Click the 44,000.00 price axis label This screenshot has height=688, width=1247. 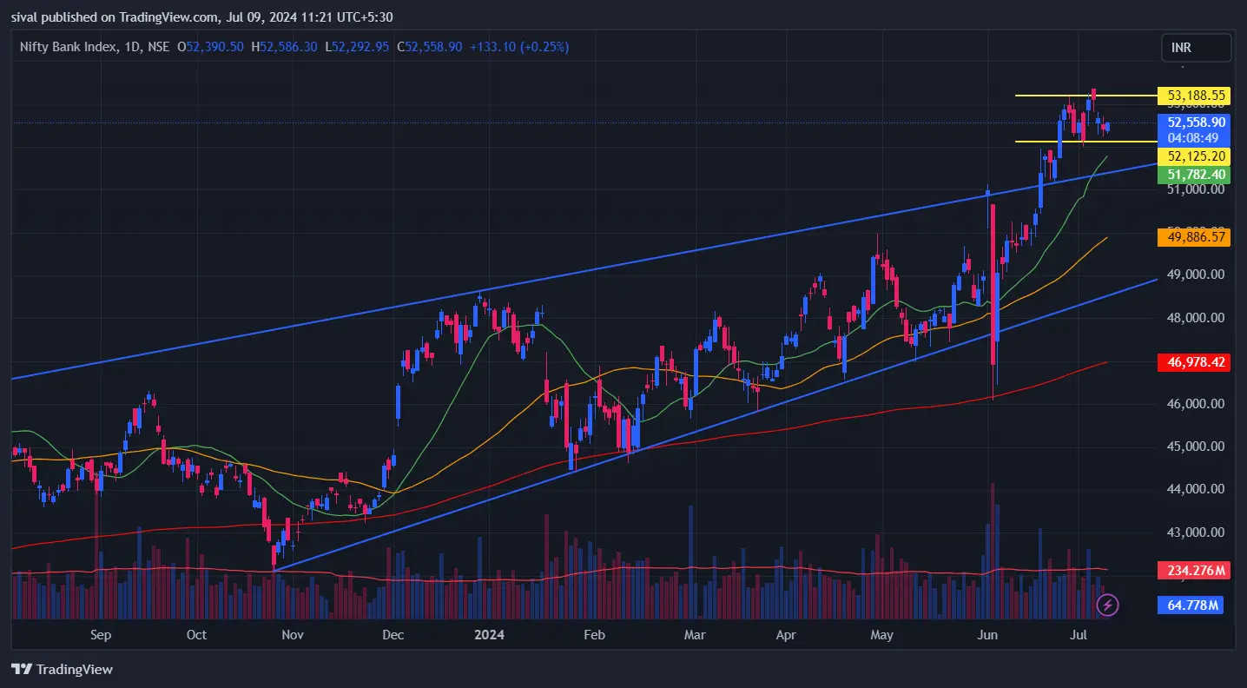1197,489
